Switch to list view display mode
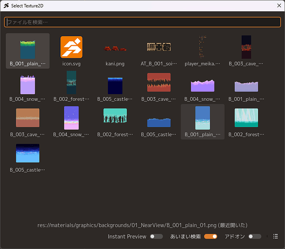Image resolution: width=285 pixels, height=249 pixels. [x=276, y=237]
